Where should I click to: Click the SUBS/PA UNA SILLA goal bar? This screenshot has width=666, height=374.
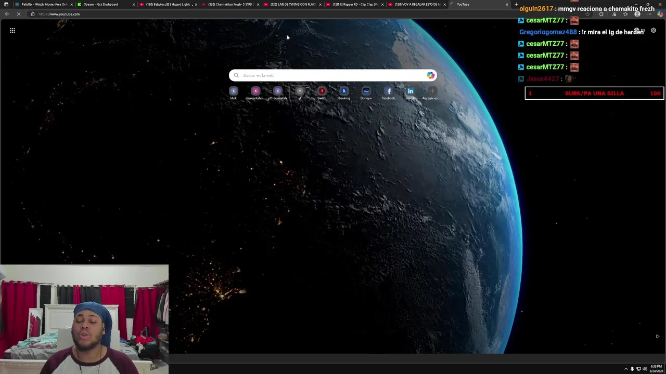coord(594,94)
